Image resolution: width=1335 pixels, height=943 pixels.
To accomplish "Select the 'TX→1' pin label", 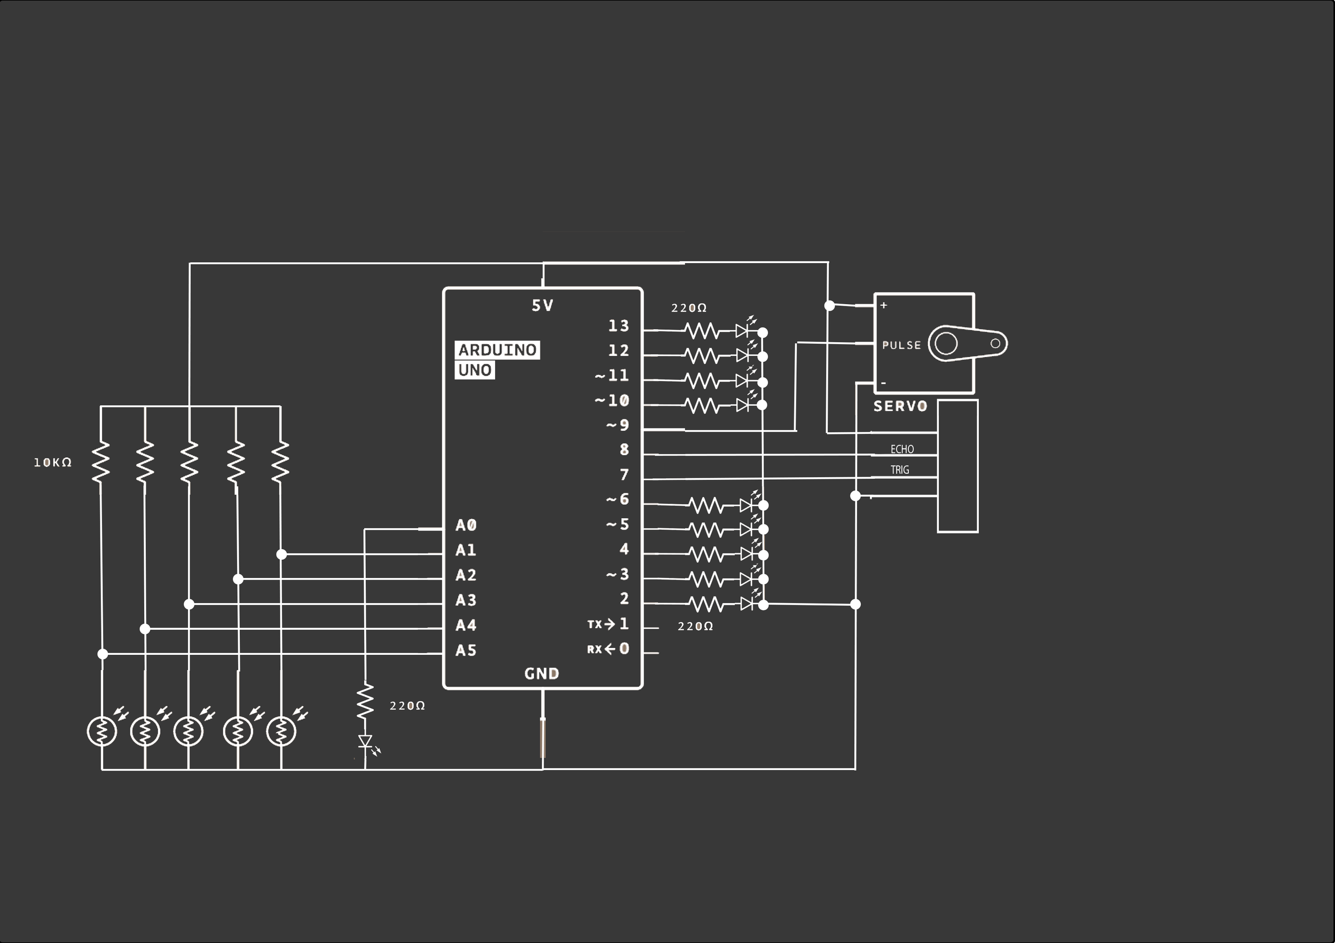I will pyautogui.click(x=608, y=624).
